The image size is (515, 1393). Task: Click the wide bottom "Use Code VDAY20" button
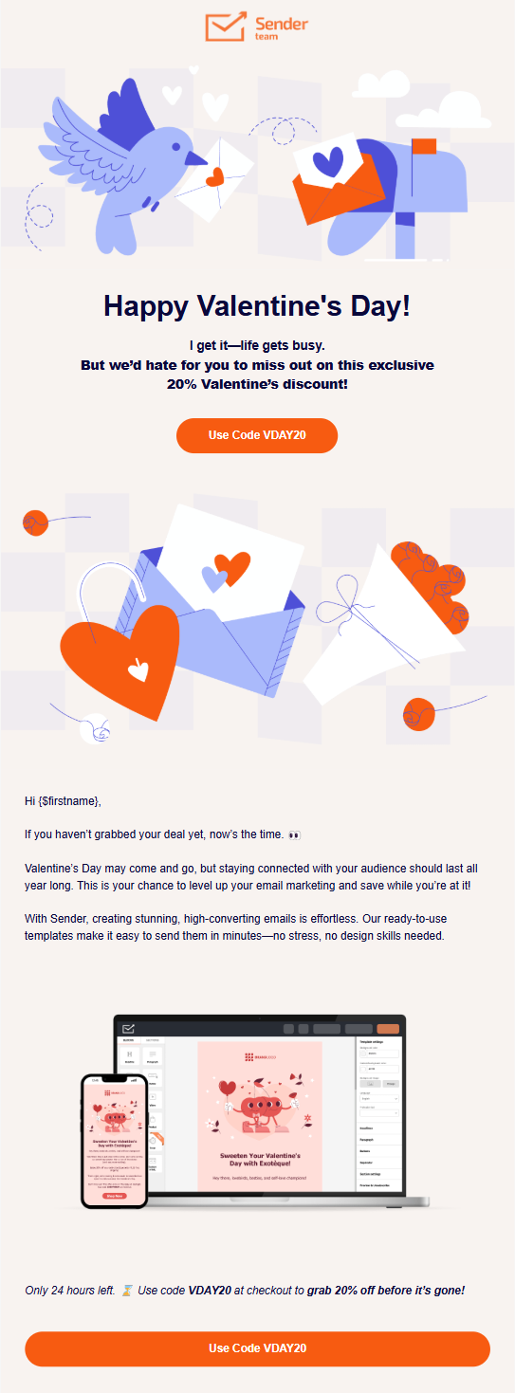tap(257, 1348)
